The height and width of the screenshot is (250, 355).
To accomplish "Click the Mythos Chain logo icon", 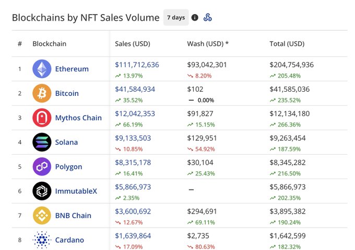I will pyautogui.click(x=42, y=118).
